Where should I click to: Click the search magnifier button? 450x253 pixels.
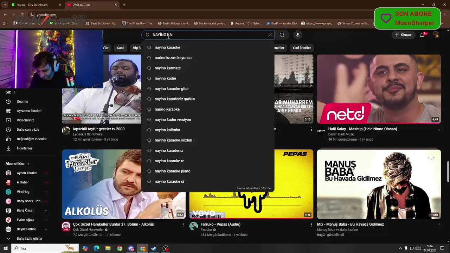pyautogui.click(x=282, y=35)
